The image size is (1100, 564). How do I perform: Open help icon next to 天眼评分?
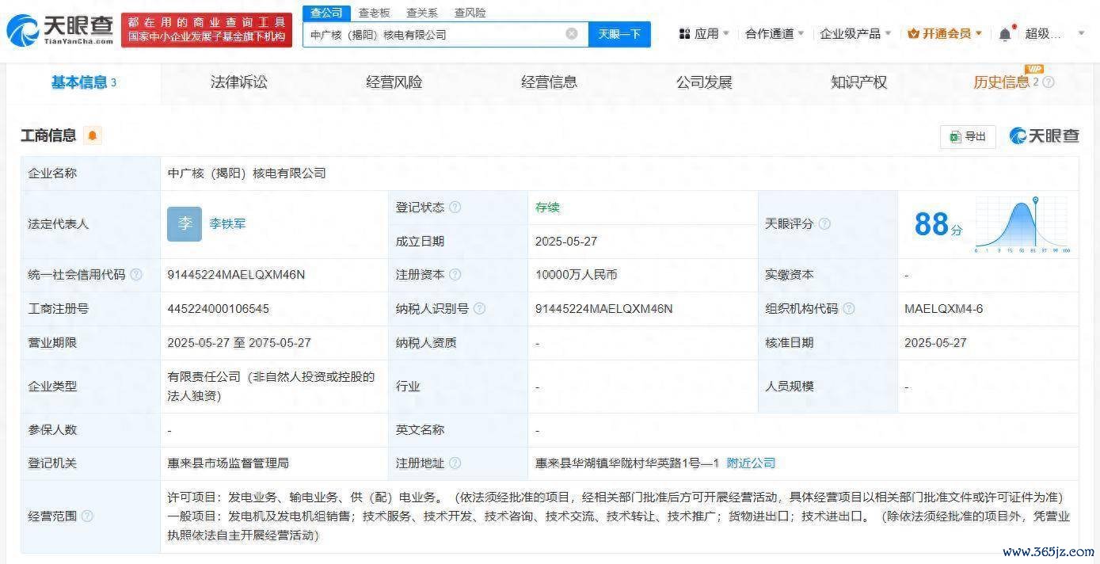[x=824, y=224]
